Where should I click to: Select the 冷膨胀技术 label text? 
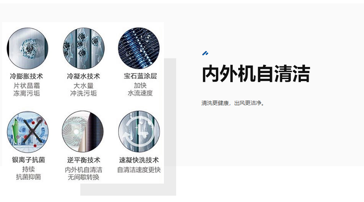pos(26,76)
